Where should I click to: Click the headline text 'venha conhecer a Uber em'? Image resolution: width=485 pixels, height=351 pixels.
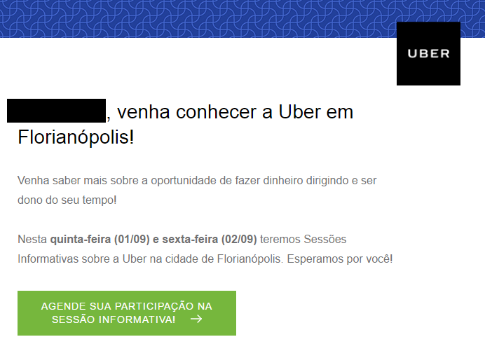(235, 112)
